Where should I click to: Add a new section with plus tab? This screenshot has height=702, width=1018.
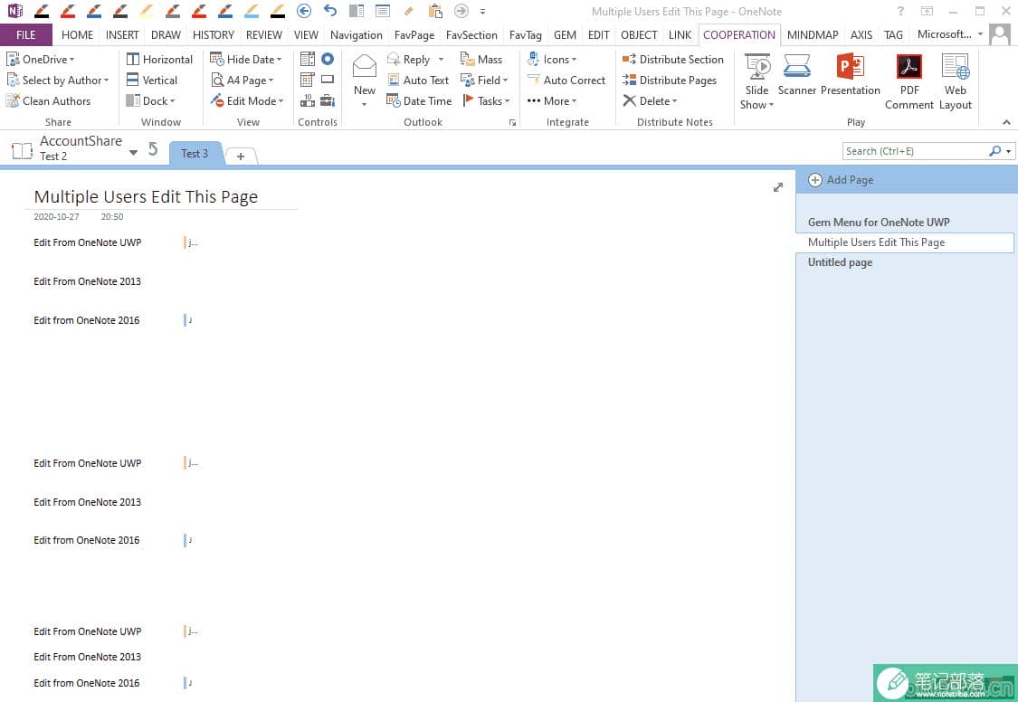click(241, 156)
